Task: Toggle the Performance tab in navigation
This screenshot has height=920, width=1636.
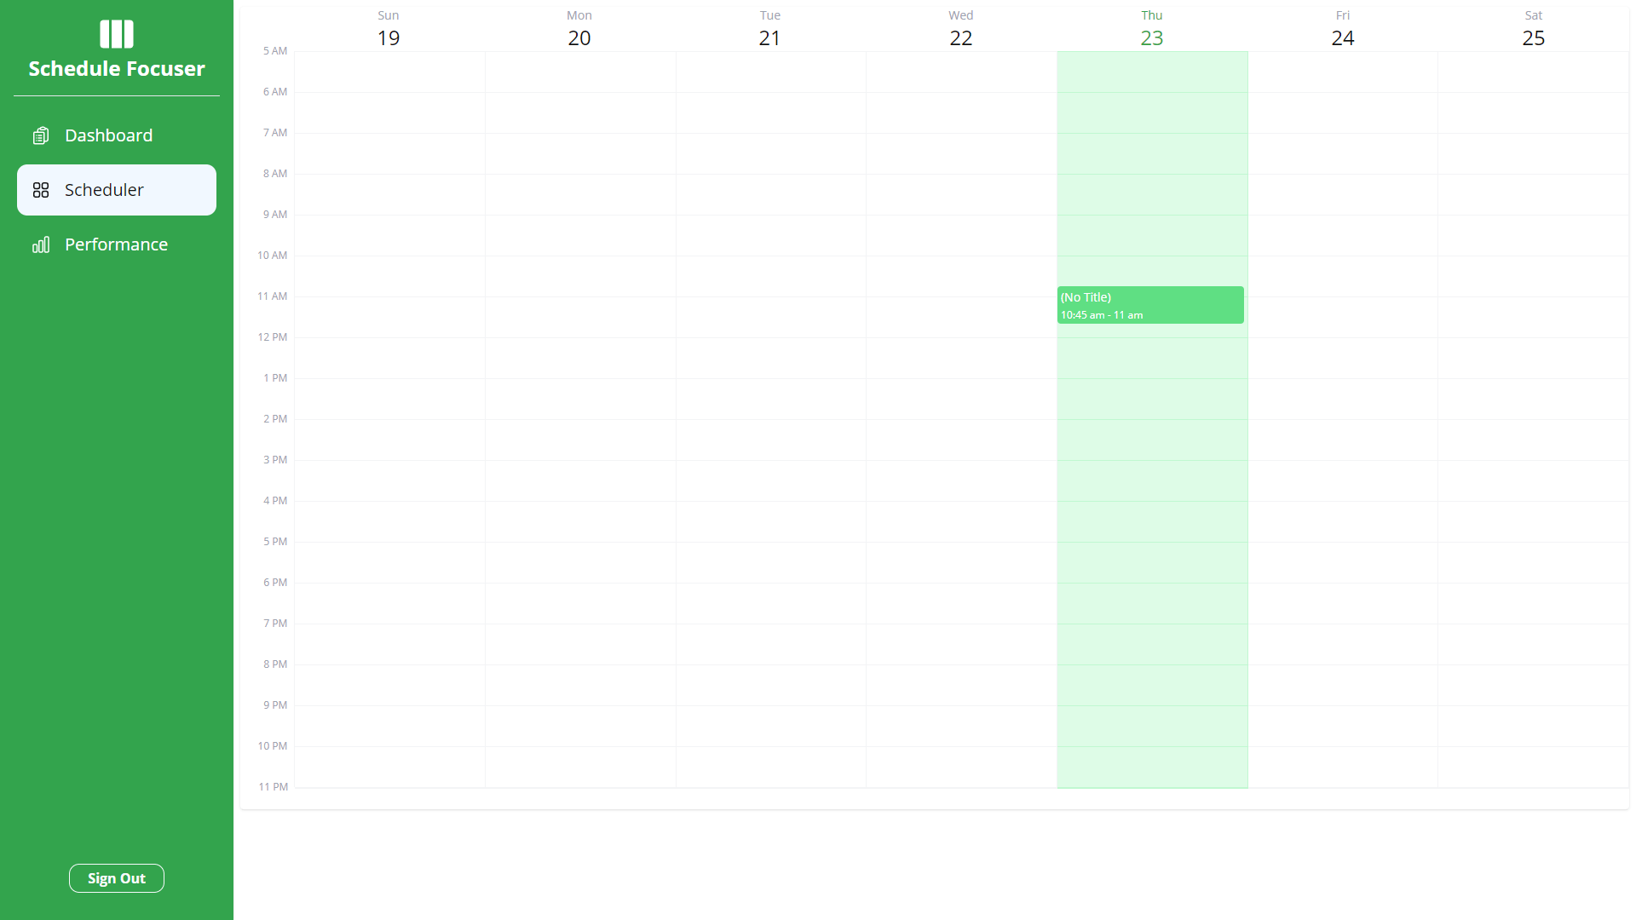Action: [x=116, y=244]
